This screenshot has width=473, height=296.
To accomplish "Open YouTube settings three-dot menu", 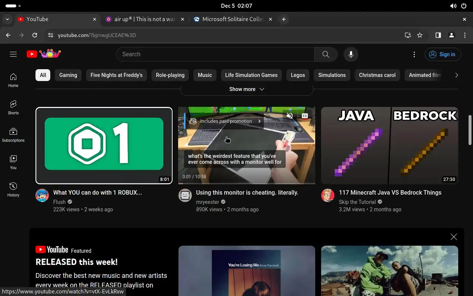I will click(414, 54).
